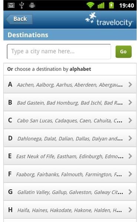The height and width of the screenshot is (222, 137).
Task: Go back using the Back button
Action: coord(19,19)
